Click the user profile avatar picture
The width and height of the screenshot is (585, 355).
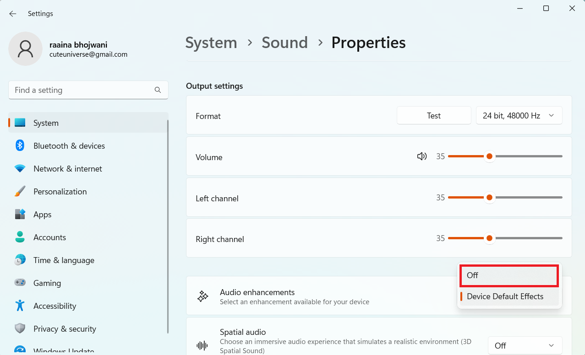point(25,49)
